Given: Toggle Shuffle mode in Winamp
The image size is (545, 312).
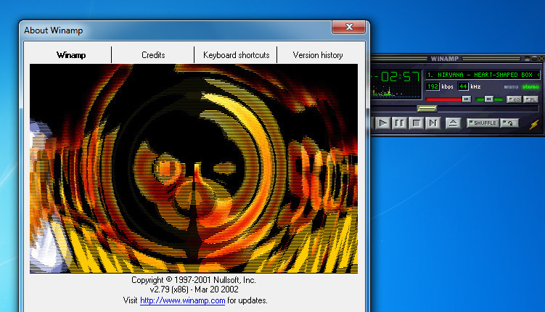Looking at the screenshot, I should click(483, 123).
